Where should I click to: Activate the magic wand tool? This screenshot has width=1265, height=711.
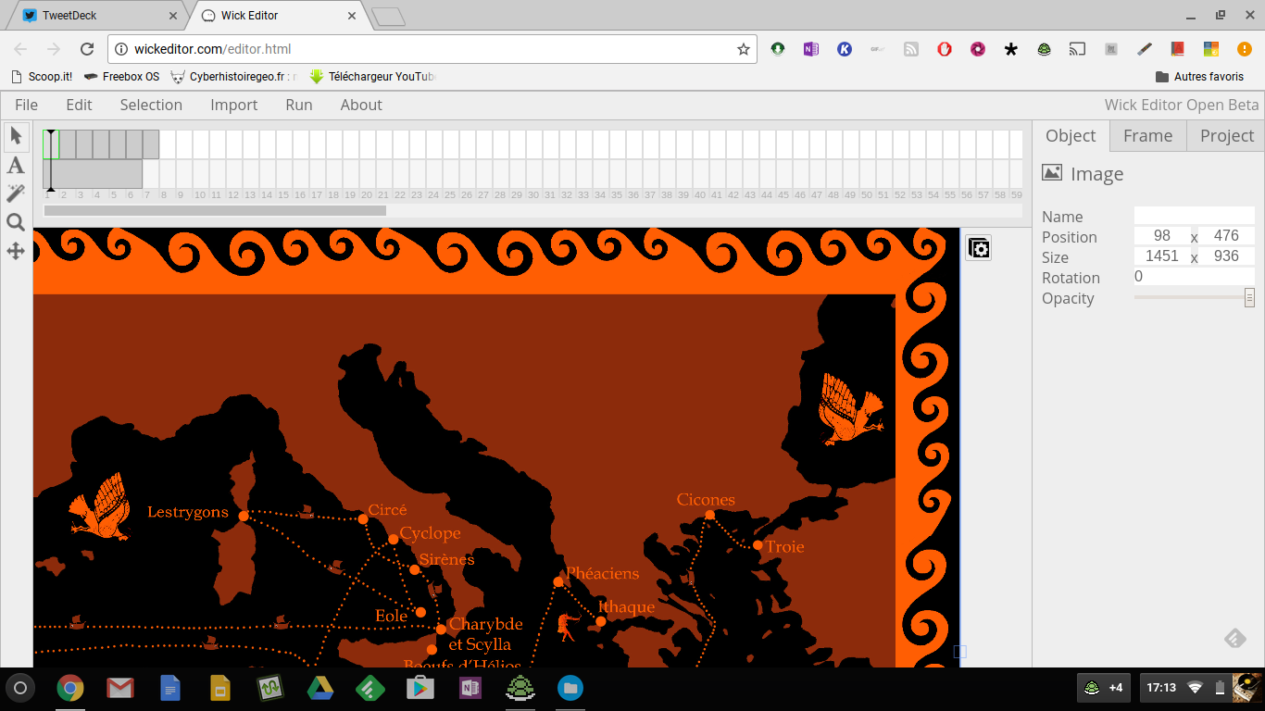tap(16, 193)
